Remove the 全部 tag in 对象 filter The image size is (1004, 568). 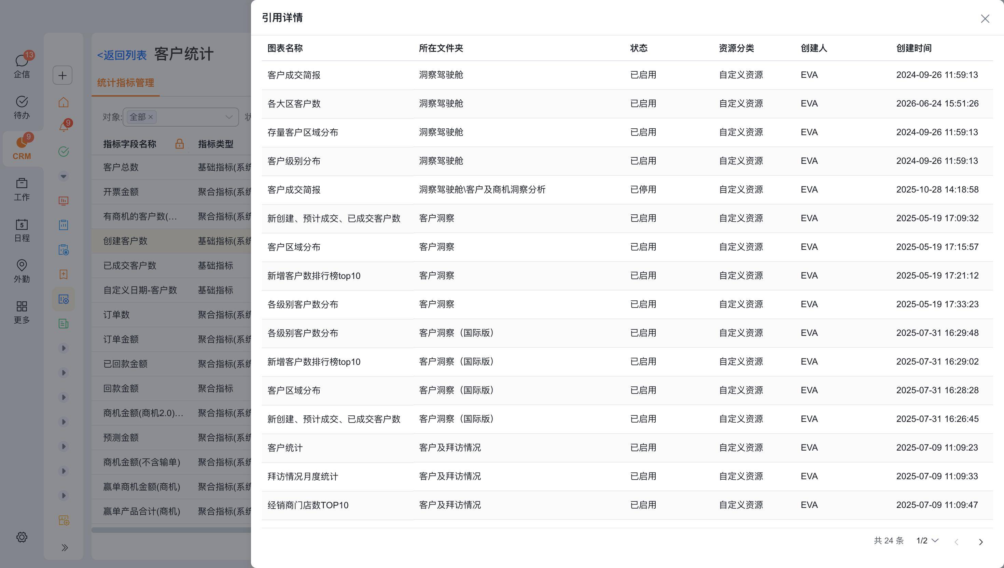coord(150,117)
